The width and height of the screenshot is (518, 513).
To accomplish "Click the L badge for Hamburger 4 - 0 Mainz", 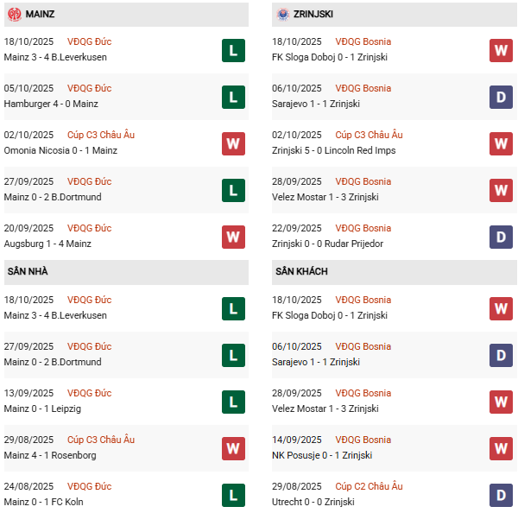I will [233, 97].
